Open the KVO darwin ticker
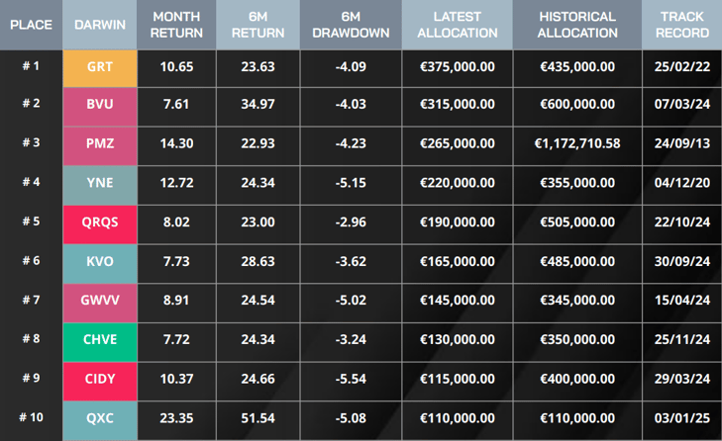Image resolution: width=722 pixels, height=441 pixels. click(x=99, y=261)
